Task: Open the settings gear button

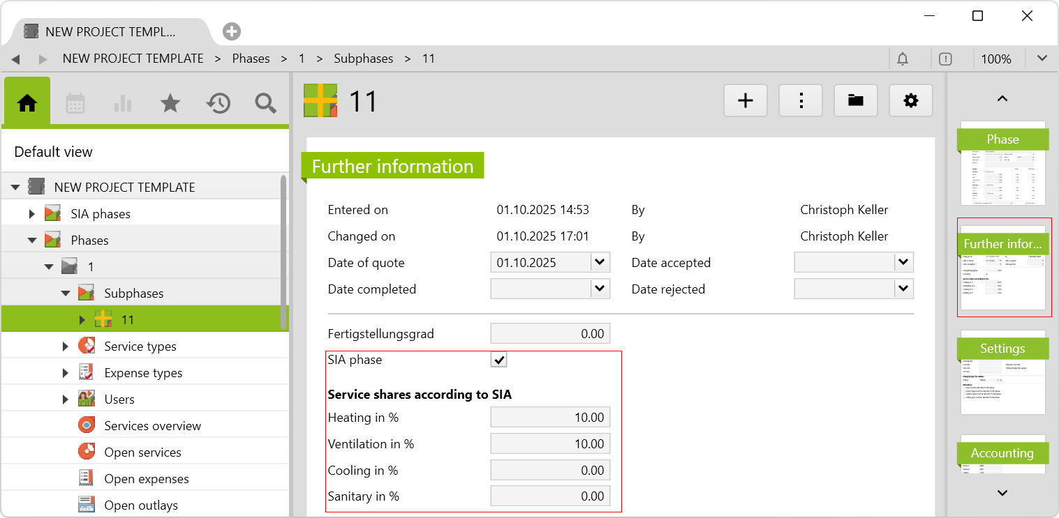Action: tap(910, 101)
